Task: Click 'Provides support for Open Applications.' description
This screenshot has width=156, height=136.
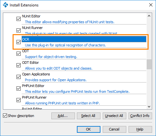Action: pyautogui.click(x=56, y=80)
